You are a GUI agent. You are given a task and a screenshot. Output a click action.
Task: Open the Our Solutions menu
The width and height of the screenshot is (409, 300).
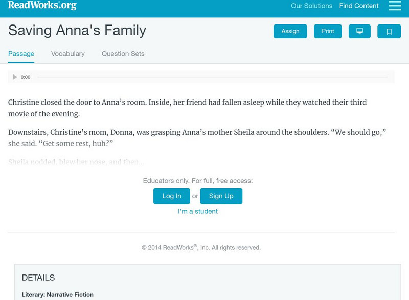[313, 6]
